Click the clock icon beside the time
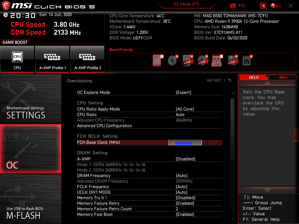Screen dimensions: 299x224 (6, 15)
